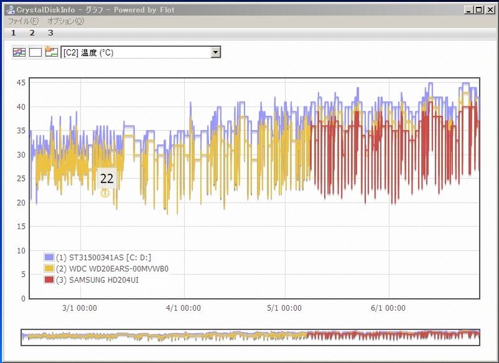Image resolution: width=499 pixels, height=363 pixels.
Task: Click the CrystalDiskInfo title bar app icon
Action: pos(11,10)
